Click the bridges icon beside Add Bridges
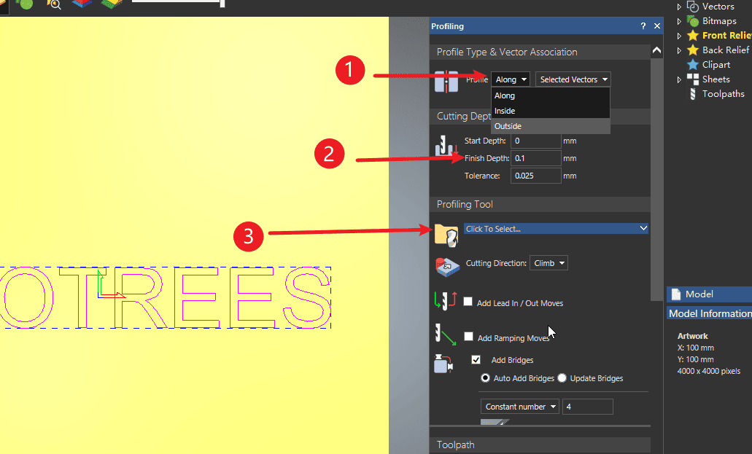752x454 pixels. point(445,362)
